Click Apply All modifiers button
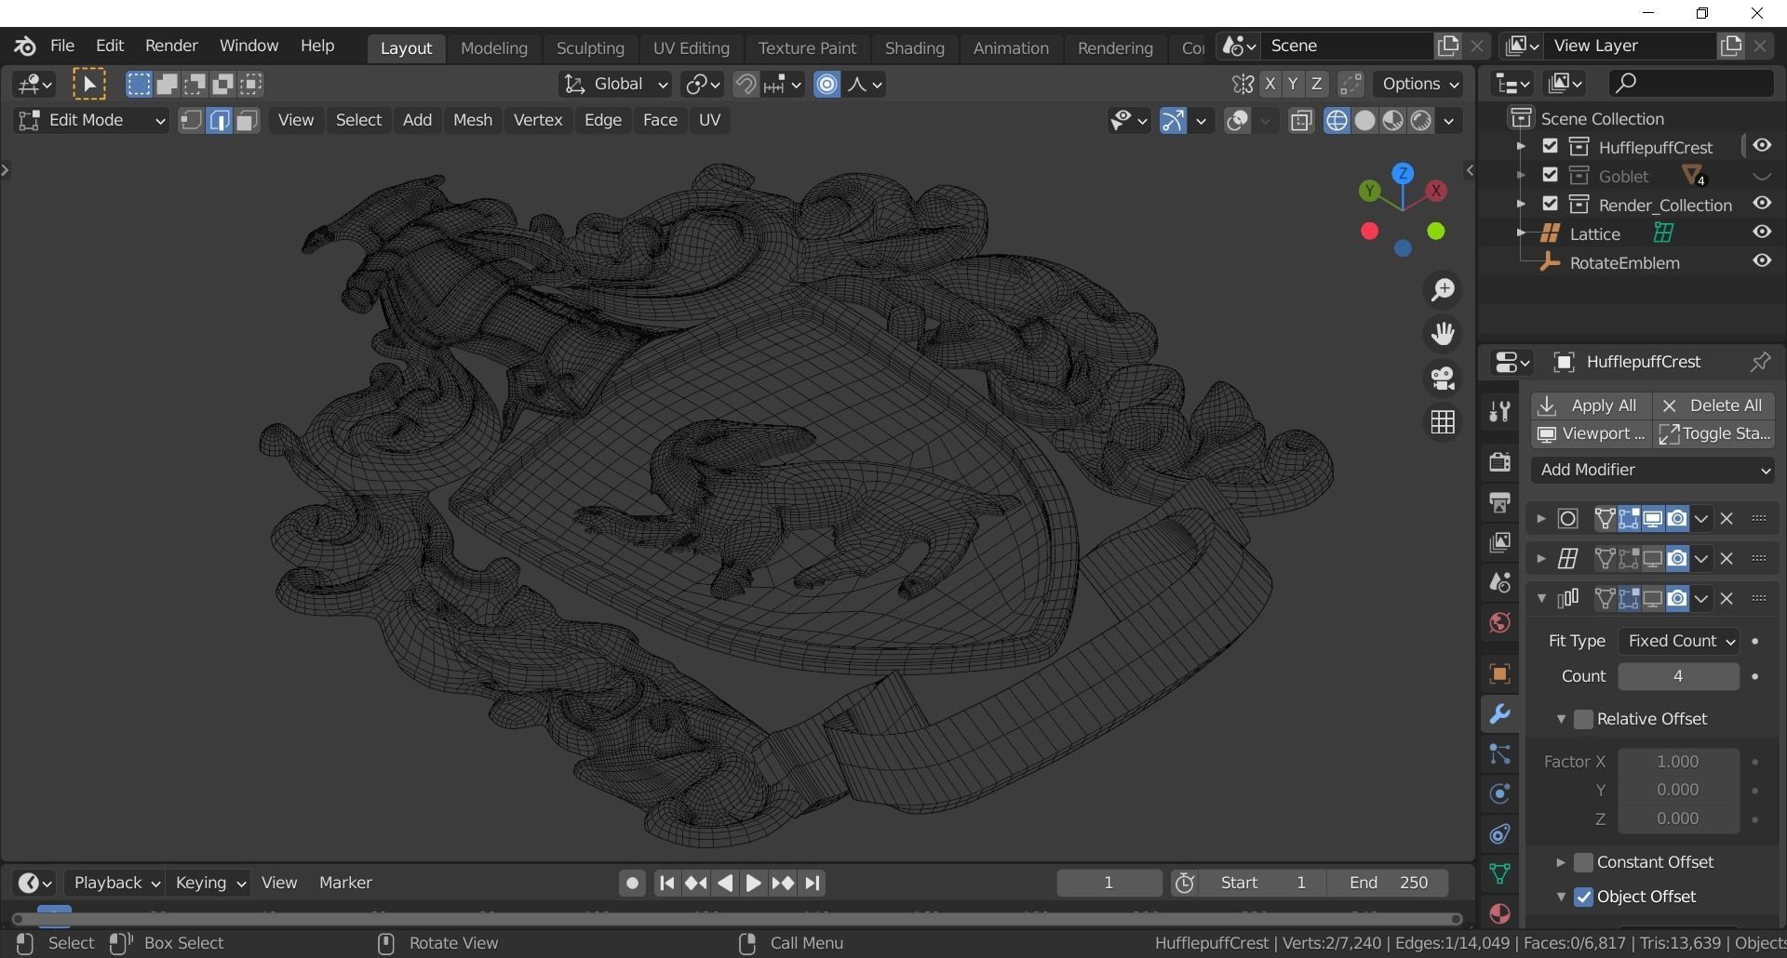The image size is (1787, 958). (1592, 406)
